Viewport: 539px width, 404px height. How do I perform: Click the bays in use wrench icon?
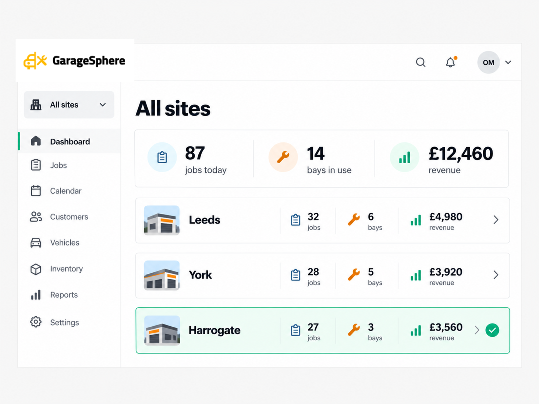pyautogui.click(x=283, y=157)
